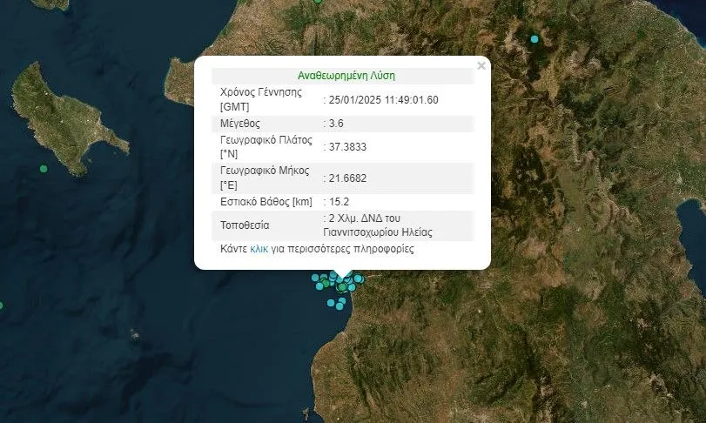Click the origin time 25/01/2025 11:49:01.60
Screen dimensions: 706x423
tap(382, 99)
